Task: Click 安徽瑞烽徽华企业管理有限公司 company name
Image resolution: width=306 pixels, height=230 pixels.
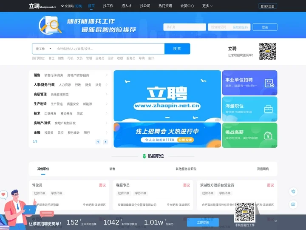Action: (x=137, y=205)
